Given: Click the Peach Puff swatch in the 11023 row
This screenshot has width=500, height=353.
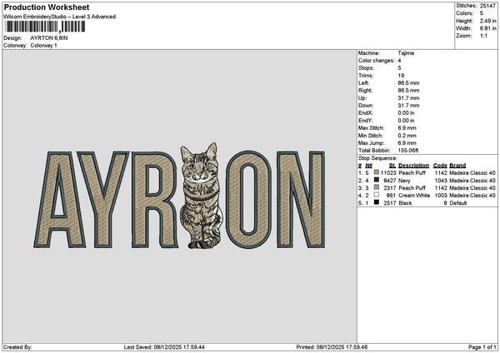Looking at the screenshot, I should tap(377, 172).
